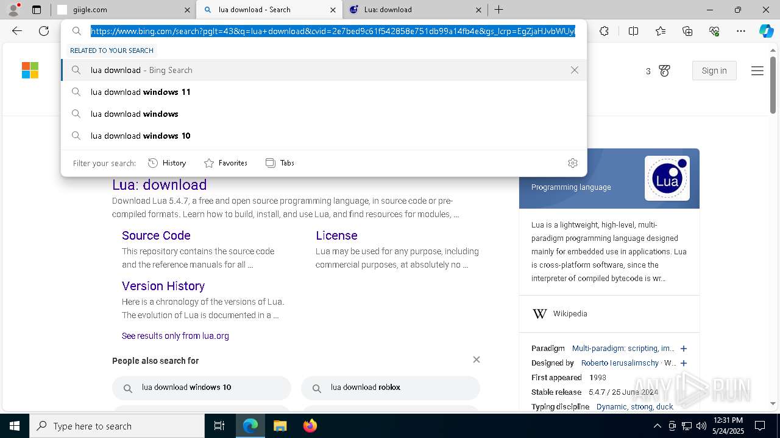Go back to previous page
The height and width of the screenshot is (438, 780).
click(17, 31)
